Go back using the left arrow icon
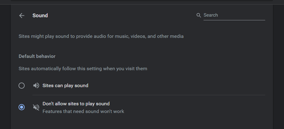This screenshot has height=129, width=284. pyautogui.click(x=22, y=15)
